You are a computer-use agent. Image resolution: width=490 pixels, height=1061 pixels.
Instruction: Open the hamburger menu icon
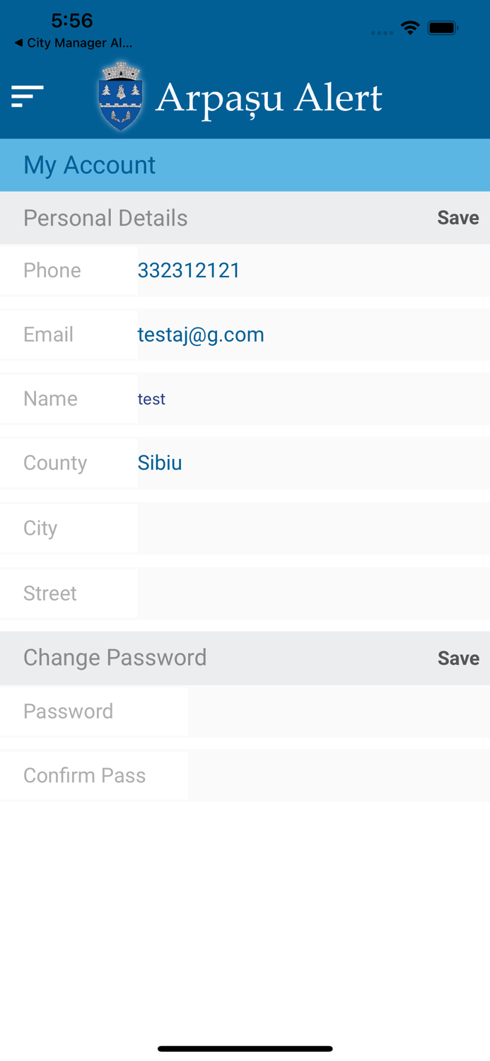click(x=28, y=96)
